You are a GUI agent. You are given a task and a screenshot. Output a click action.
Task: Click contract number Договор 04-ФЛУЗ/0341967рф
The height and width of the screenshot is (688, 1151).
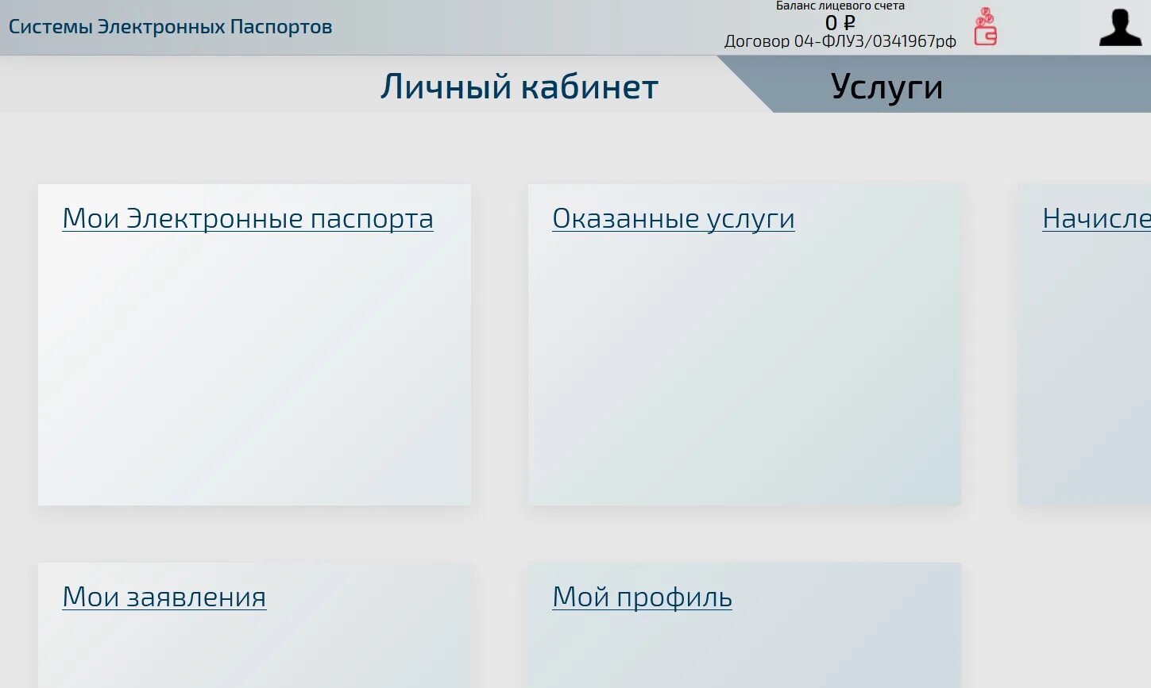coord(840,41)
